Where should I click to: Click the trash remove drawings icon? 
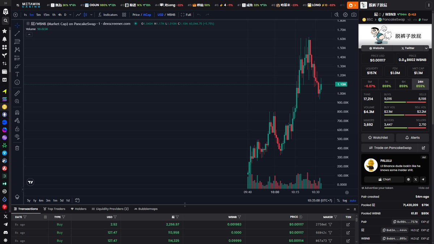click(17, 148)
